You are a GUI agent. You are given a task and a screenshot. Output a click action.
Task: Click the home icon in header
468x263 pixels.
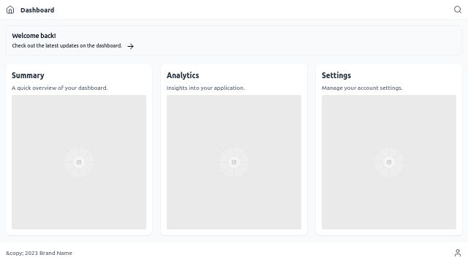tap(10, 9)
